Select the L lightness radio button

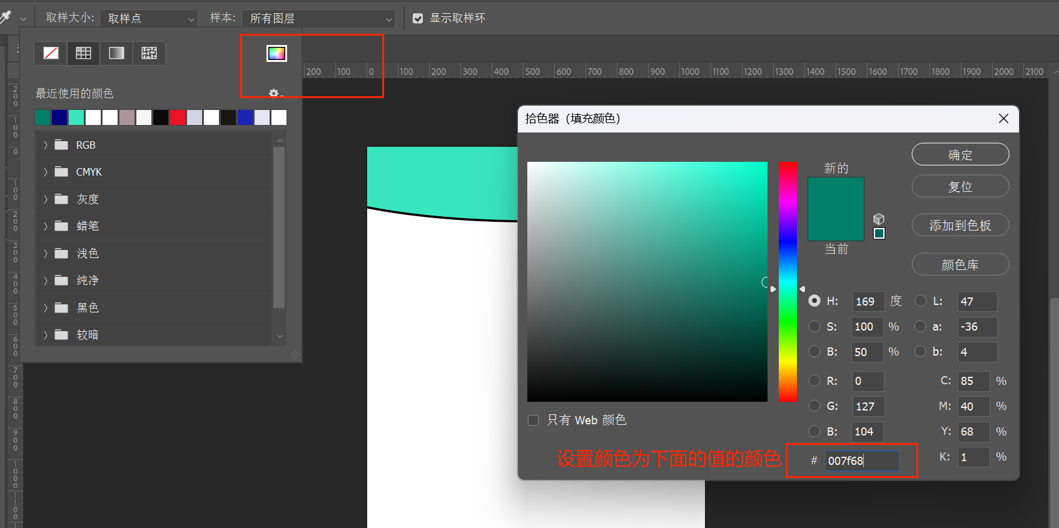921,301
